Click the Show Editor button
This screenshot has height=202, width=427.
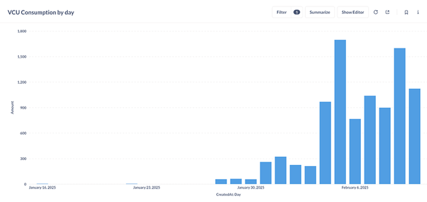pos(353,12)
